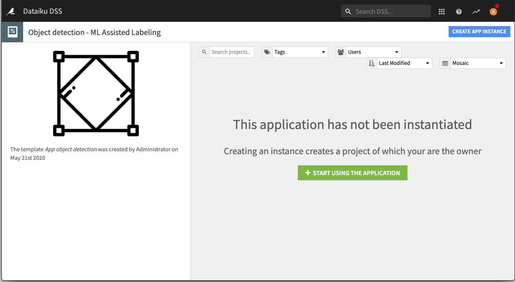Click the magnifier icon in Search DSS
This screenshot has width=515, height=282.
click(x=348, y=12)
